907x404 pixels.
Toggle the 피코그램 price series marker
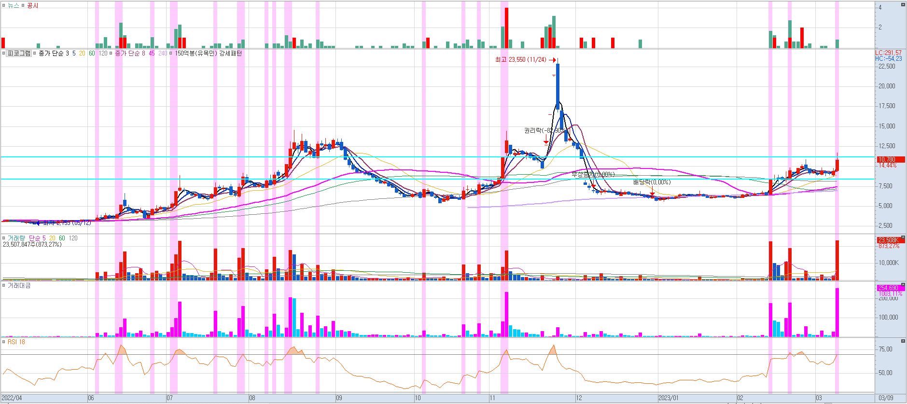(4, 53)
